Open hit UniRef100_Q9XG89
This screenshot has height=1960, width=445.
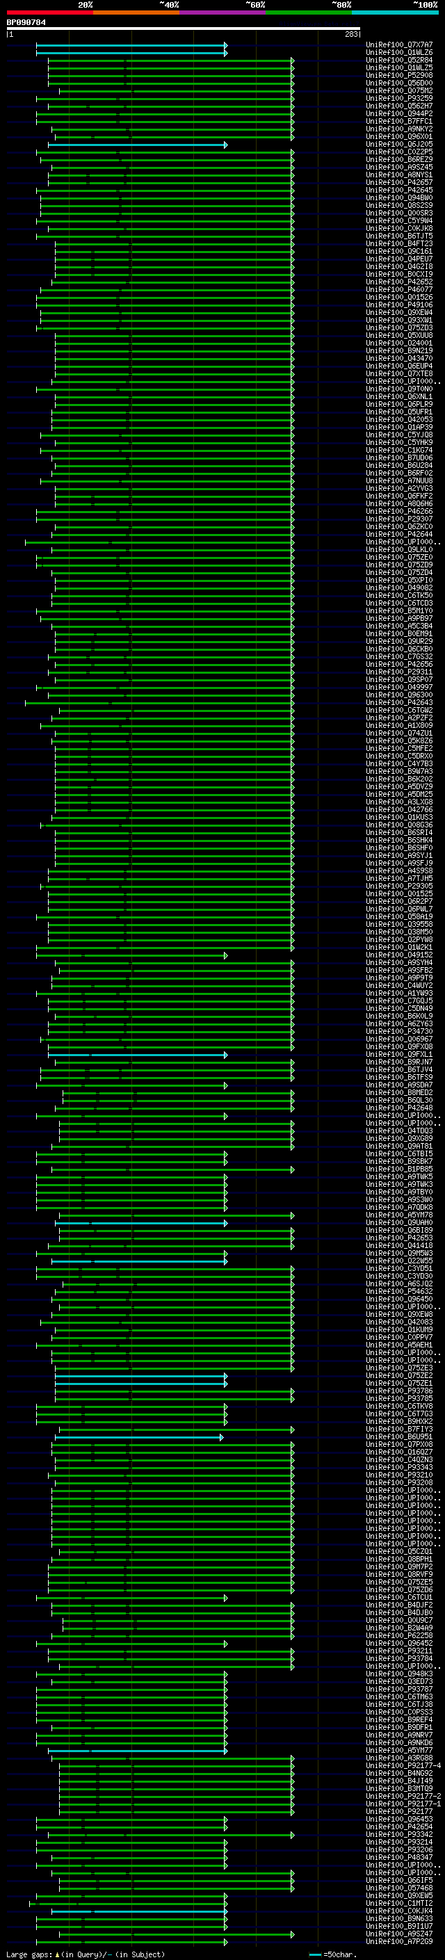pyautogui.click(x=399, y=1139)
